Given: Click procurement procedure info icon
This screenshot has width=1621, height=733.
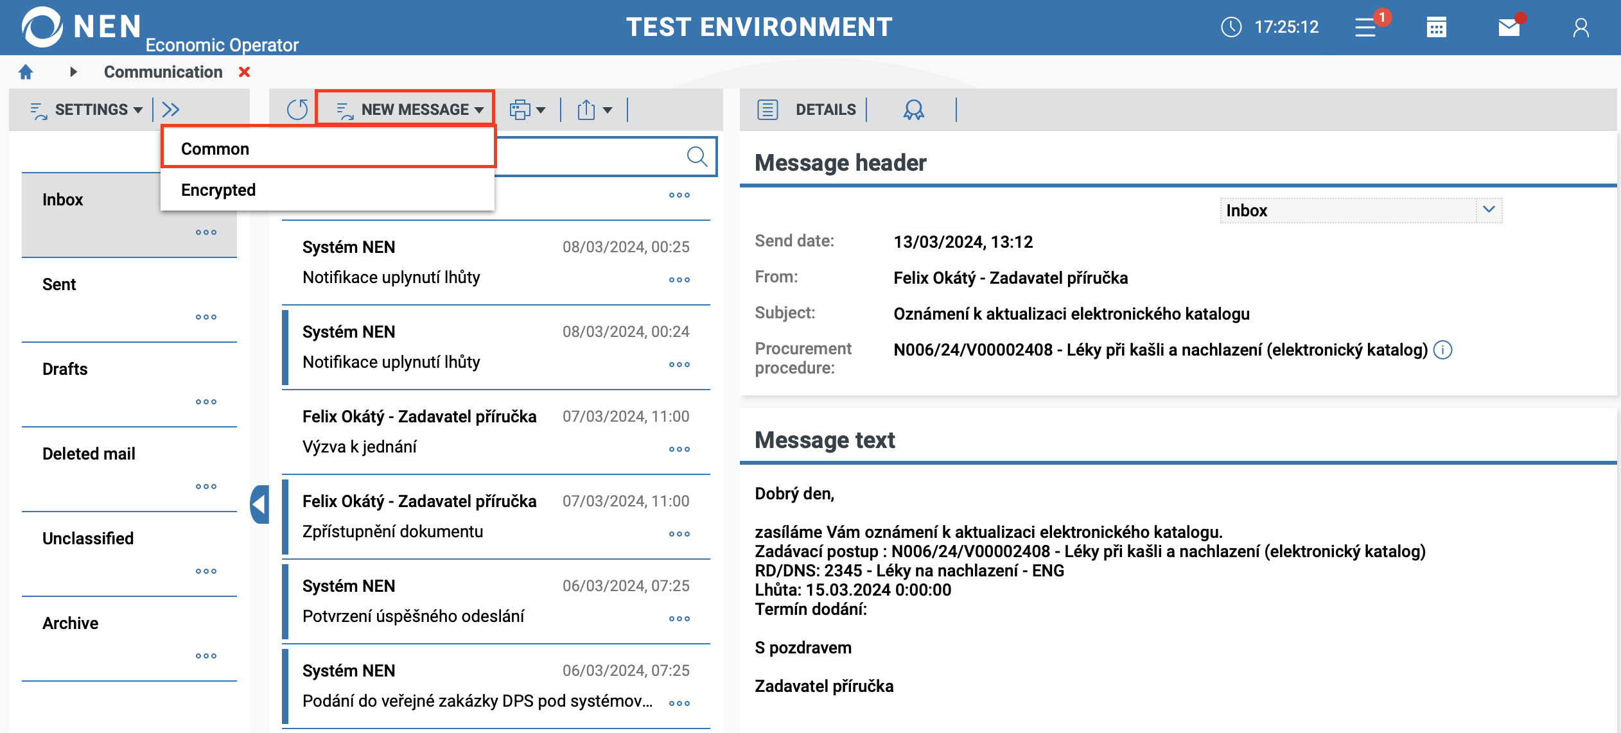Looking at the screenshot, I should [1443, 350].
